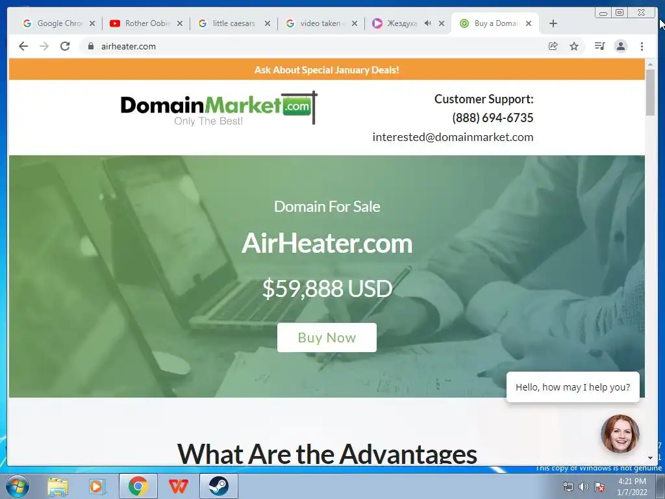665x499 pixels.
Task: Click the page scrollbar thumb
Action: point(650,92)
